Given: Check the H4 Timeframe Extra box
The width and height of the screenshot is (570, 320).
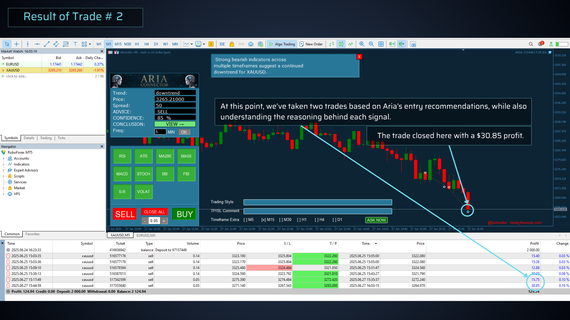Looking at the screenshot, I should point(316,220).
